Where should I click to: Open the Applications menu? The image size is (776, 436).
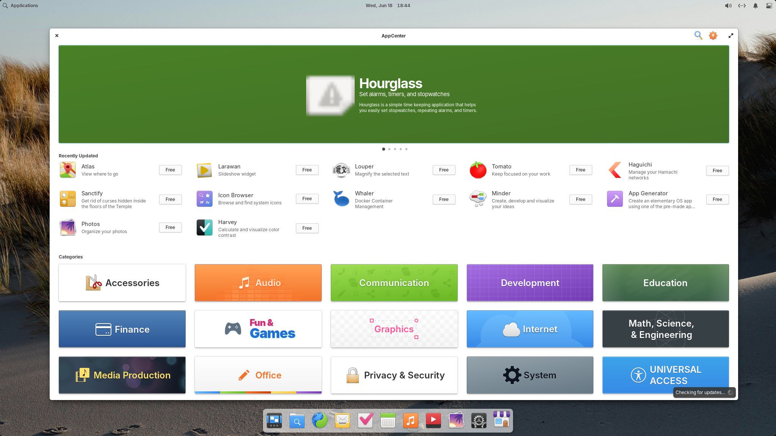coord(20,6)
